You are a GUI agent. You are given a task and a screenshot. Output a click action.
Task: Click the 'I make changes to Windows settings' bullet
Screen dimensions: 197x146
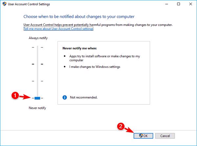[x=95, y=67]
